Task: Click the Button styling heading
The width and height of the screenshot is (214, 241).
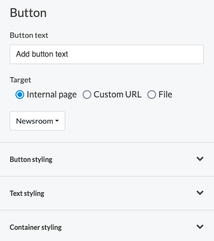Action: pos(31,160)
